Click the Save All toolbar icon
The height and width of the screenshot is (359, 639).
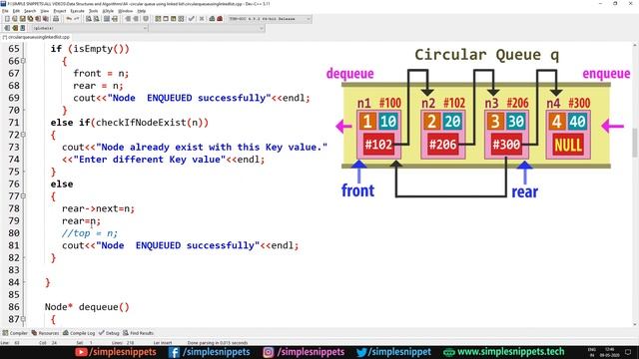30,19
